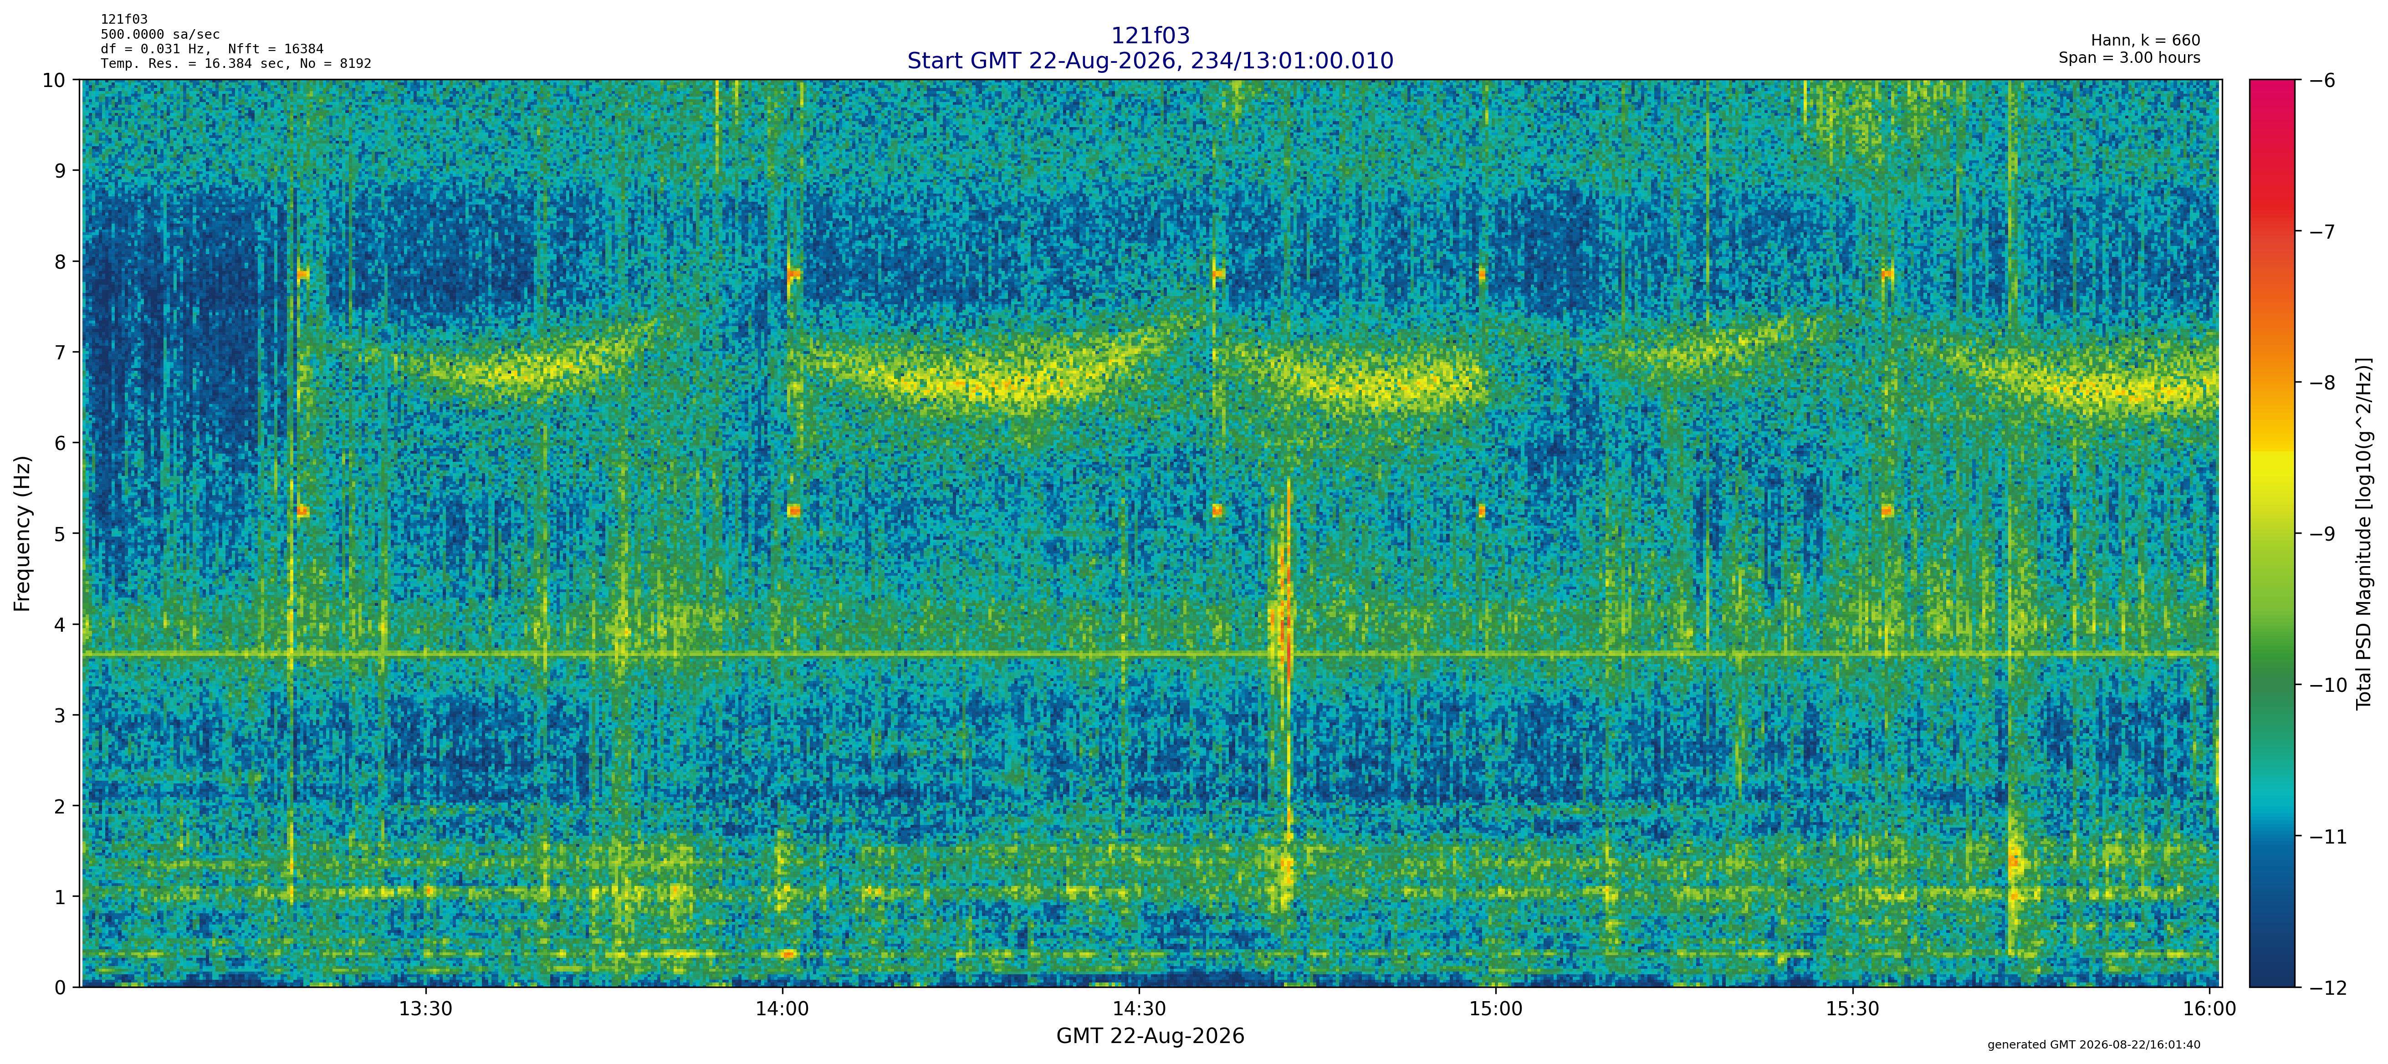
Task: Click the "Frequency (Hz)" axis label
Action: click(22, 533)
